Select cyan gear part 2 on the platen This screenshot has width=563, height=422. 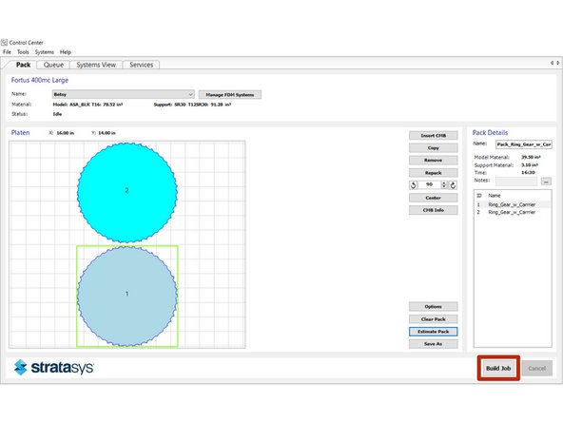[x=126, y=193]
